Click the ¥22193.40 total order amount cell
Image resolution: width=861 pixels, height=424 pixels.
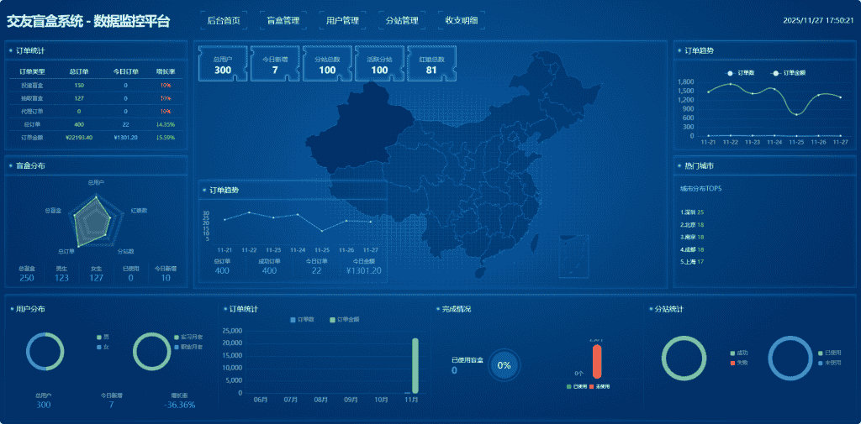click(x=79, y=137)
